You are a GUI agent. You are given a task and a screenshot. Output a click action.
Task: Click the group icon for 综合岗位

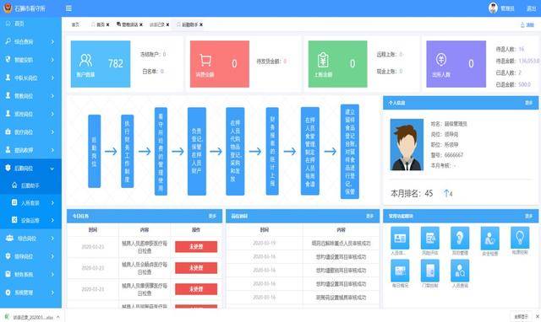[9, 238]
